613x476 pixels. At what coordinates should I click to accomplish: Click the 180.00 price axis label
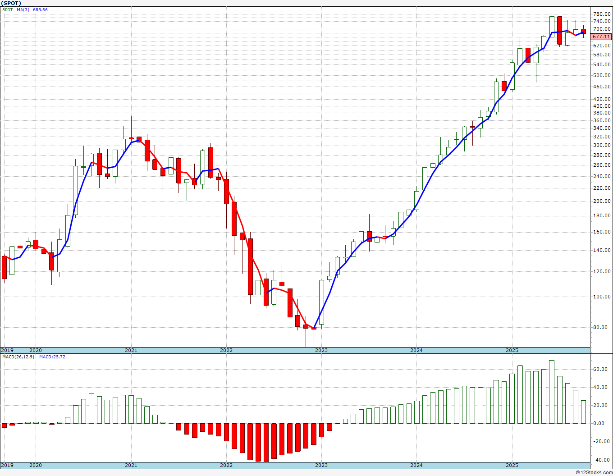[602, 215]
